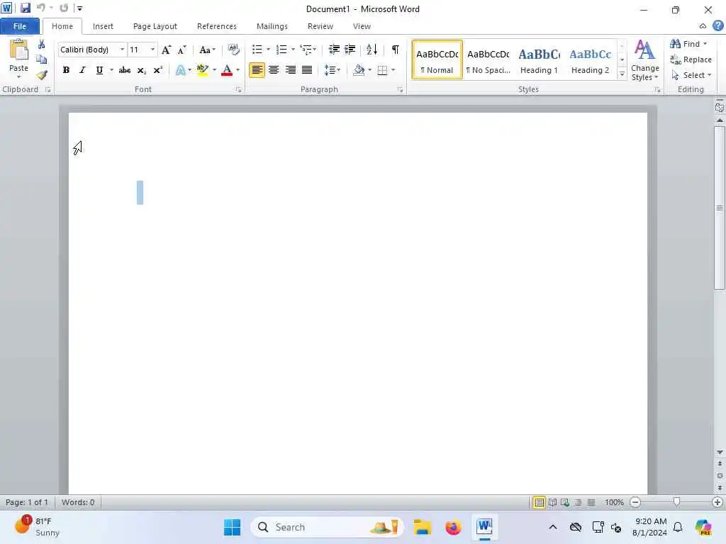726x544 pixels.
Task: Click the Sort A-Z icon
Action: coord(372,50)
